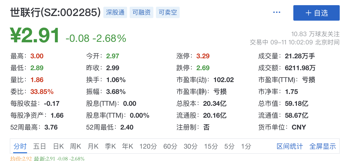Click the 市净率 value 1.75
Viewport: 349px width, 161px height.
pos(291,92)
